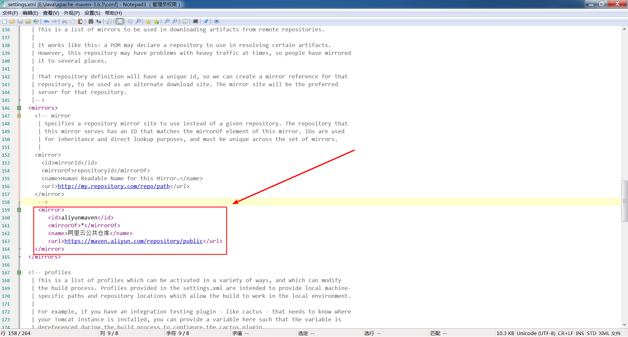Click the vertical scrollbar thumb

tap(624, 201)
